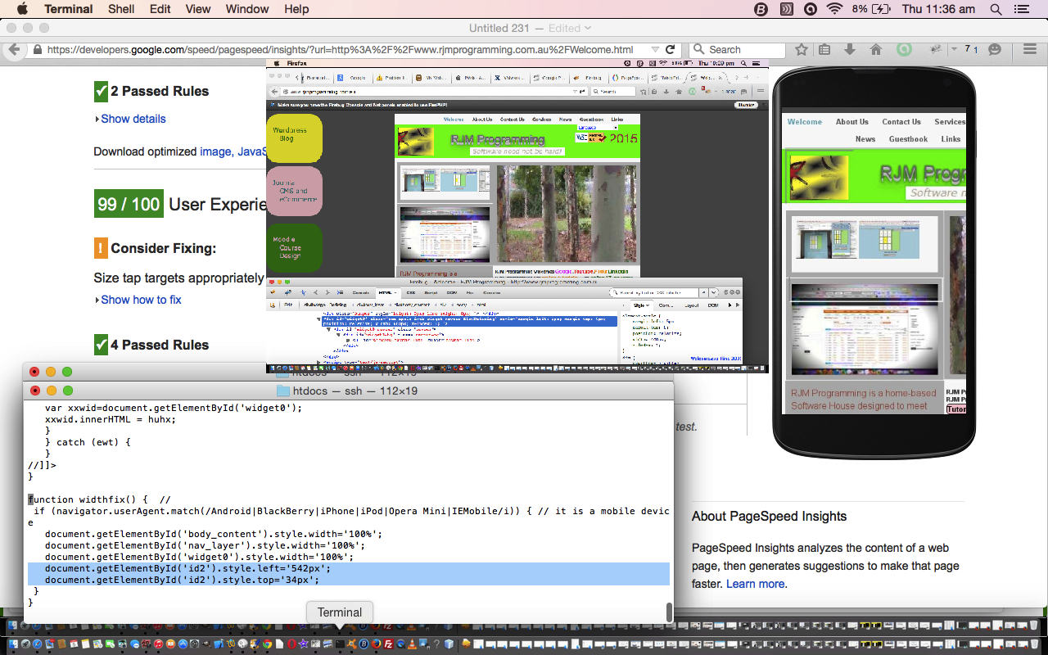Open the downloads arrow icon
1048x655 pixels.
tap(850, 50)
